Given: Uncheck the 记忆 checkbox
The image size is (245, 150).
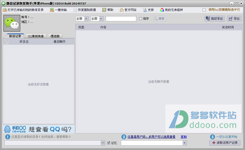Looking at the screenshot, I should tap(109, 143).
